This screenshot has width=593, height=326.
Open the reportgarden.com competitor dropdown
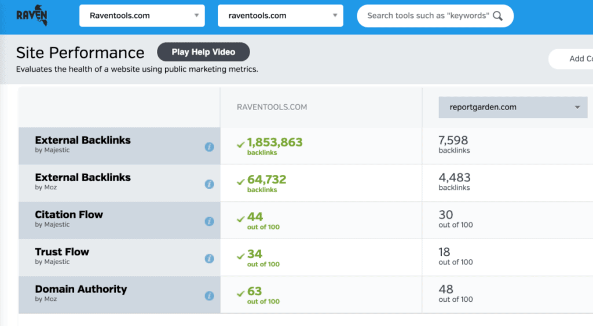pyautogui.click(x=513, y=107)
